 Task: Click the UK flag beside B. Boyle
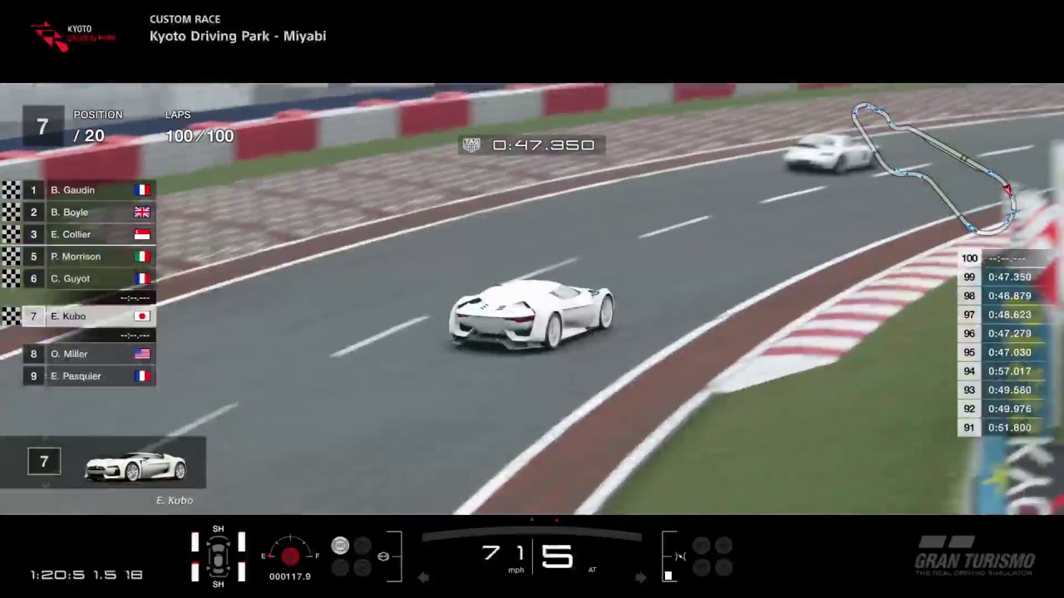[142, 212]
